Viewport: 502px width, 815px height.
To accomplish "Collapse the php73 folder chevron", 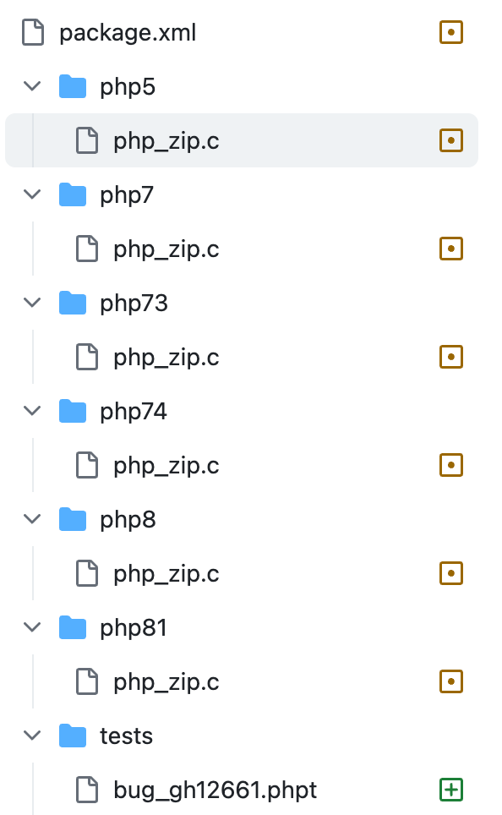I will tap(32, 303).
